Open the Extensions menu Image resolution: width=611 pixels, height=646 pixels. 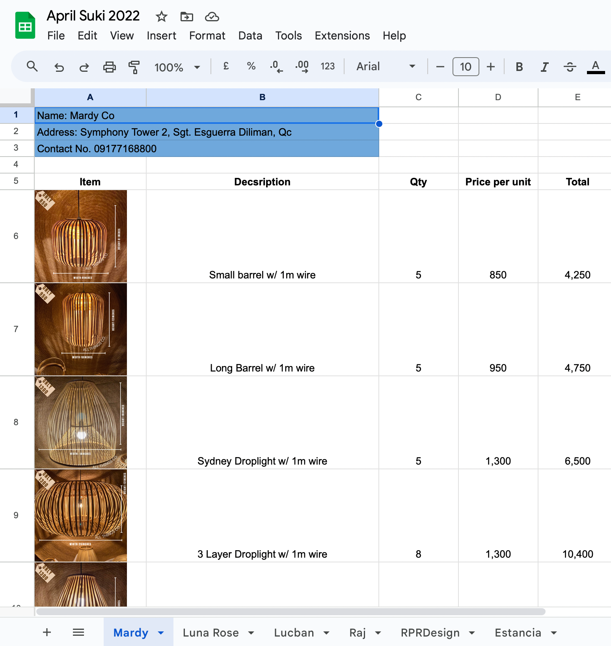[x=342, y=35]
